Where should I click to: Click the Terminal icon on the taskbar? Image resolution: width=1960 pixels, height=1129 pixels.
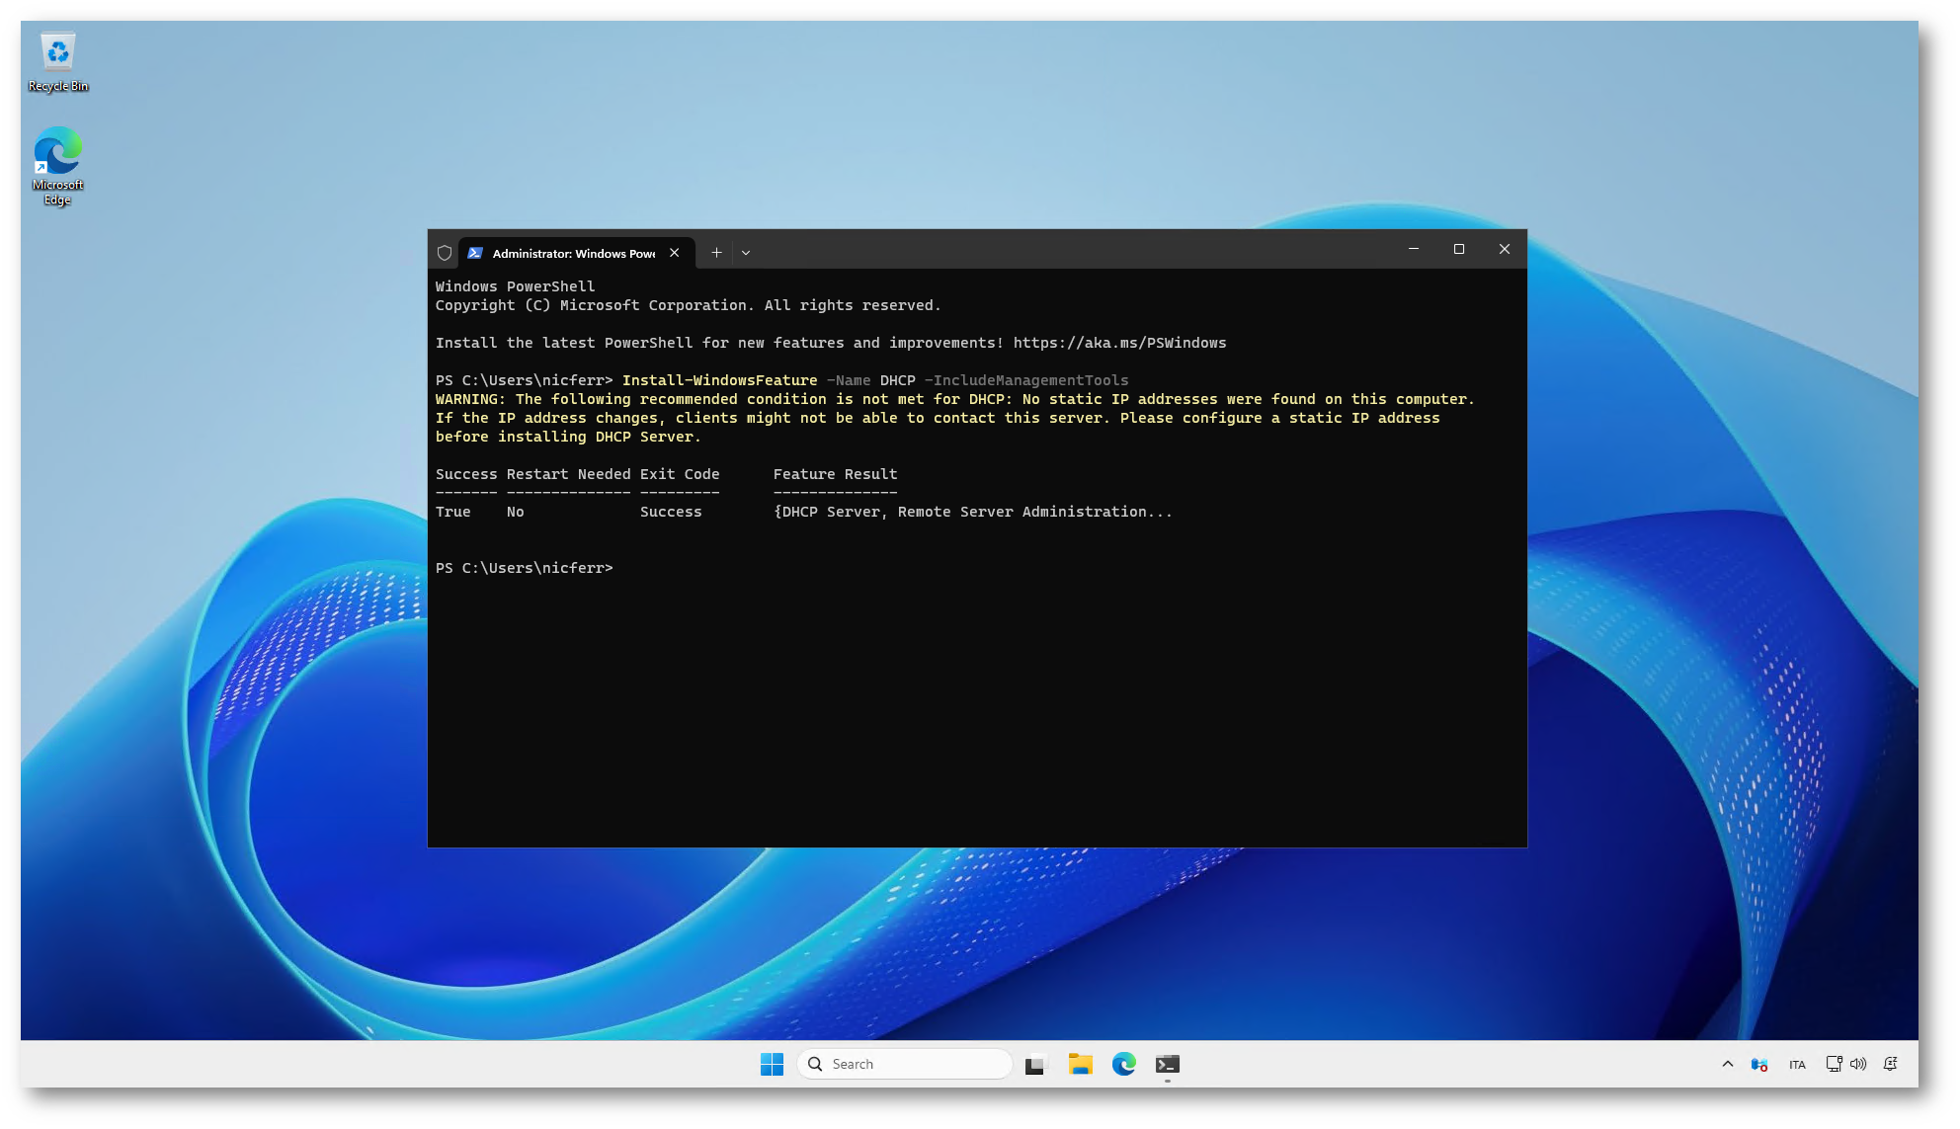1168,1064
